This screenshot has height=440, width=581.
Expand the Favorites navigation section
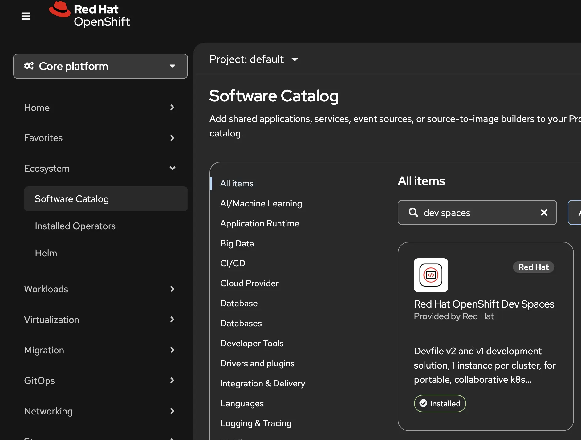(100, 138)
